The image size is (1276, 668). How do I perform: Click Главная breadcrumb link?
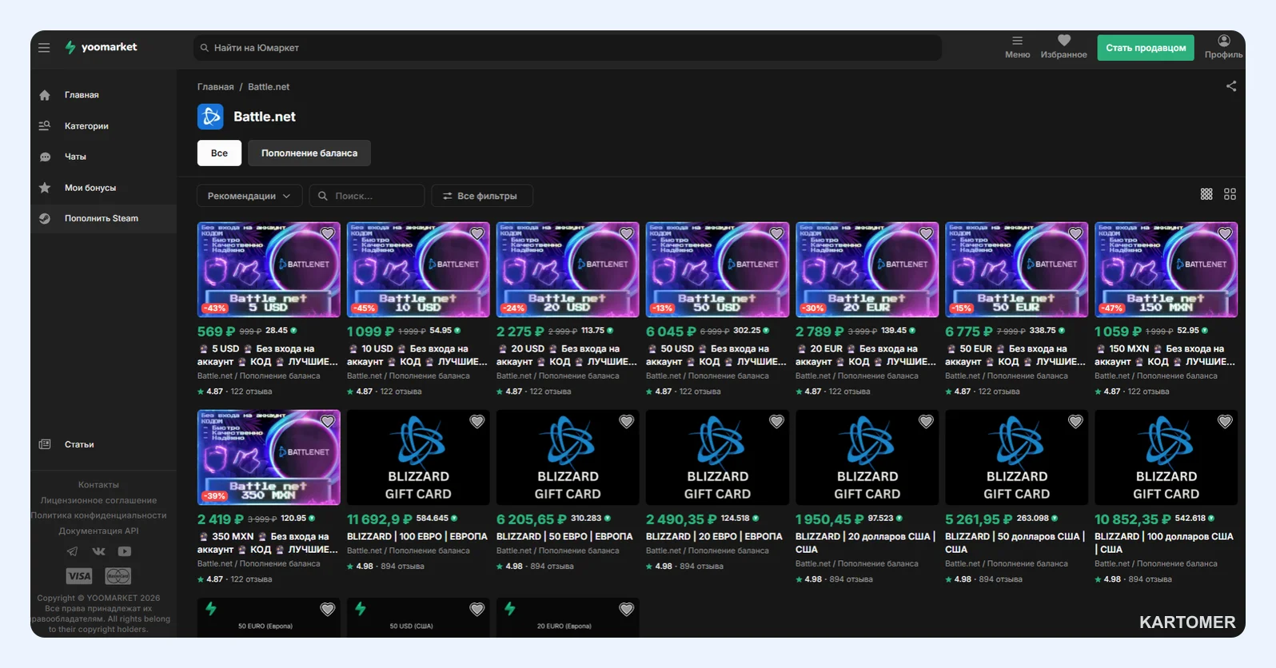(x=216, y=87)
